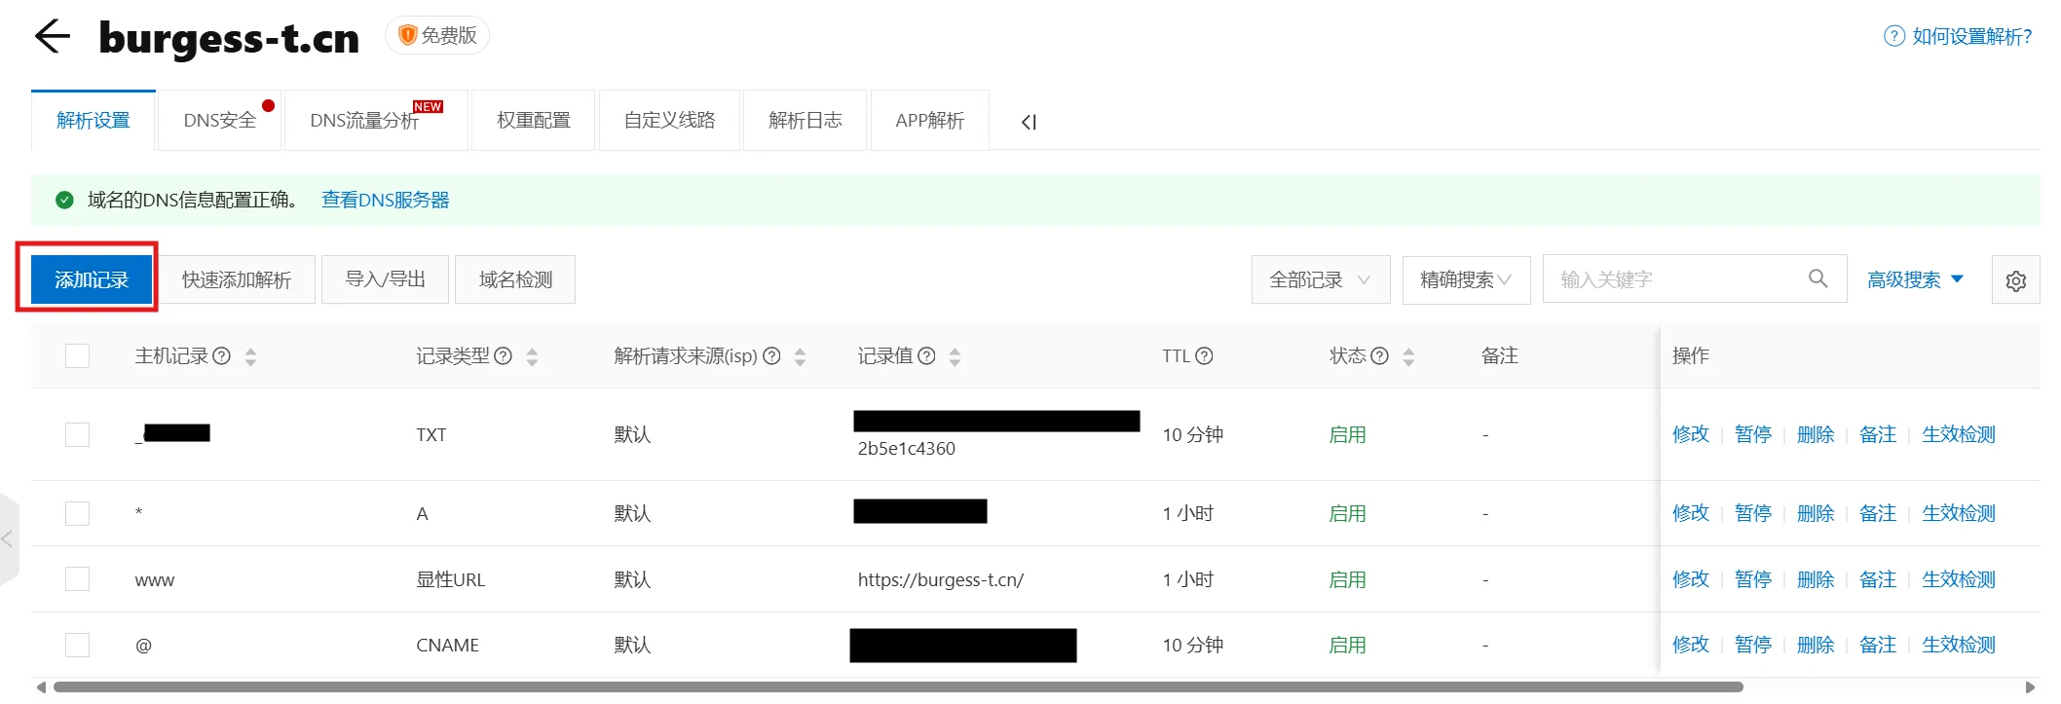Click help icon beside 记录值 header
Viewport: 2061px width, 704px height.
(x=927, y=356)
